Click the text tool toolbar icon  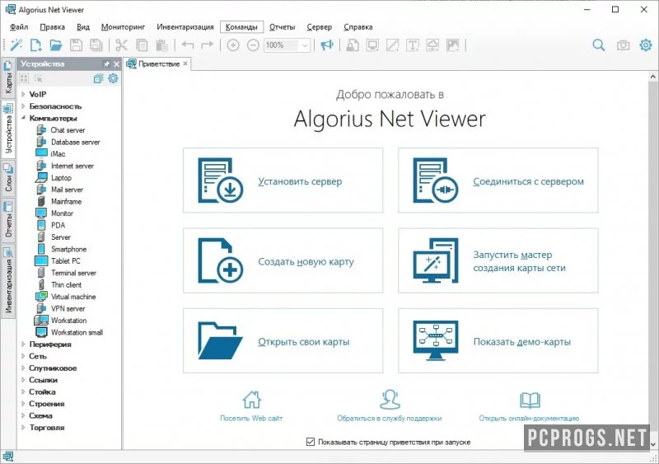(413, 45)
